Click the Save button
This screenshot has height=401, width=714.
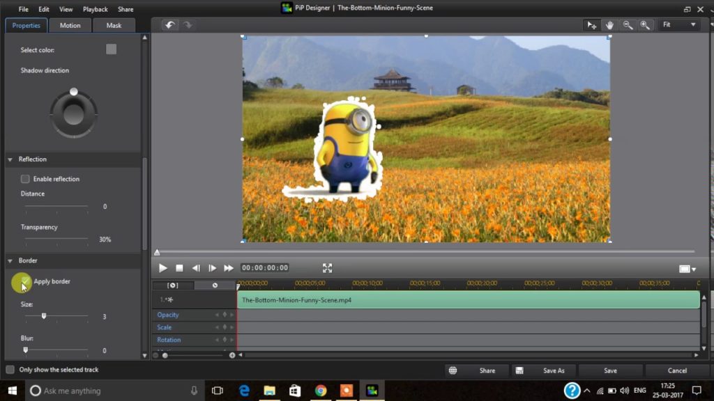click(x=610, y=370)
